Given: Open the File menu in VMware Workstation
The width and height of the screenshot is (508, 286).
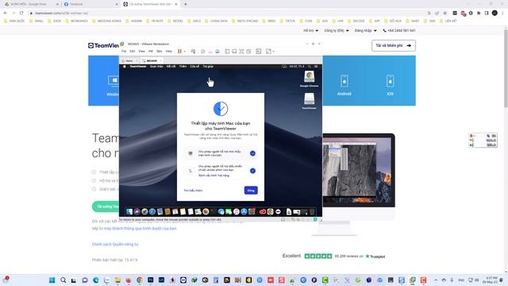Looking at the screenshot, I should [x=124, y=51].
